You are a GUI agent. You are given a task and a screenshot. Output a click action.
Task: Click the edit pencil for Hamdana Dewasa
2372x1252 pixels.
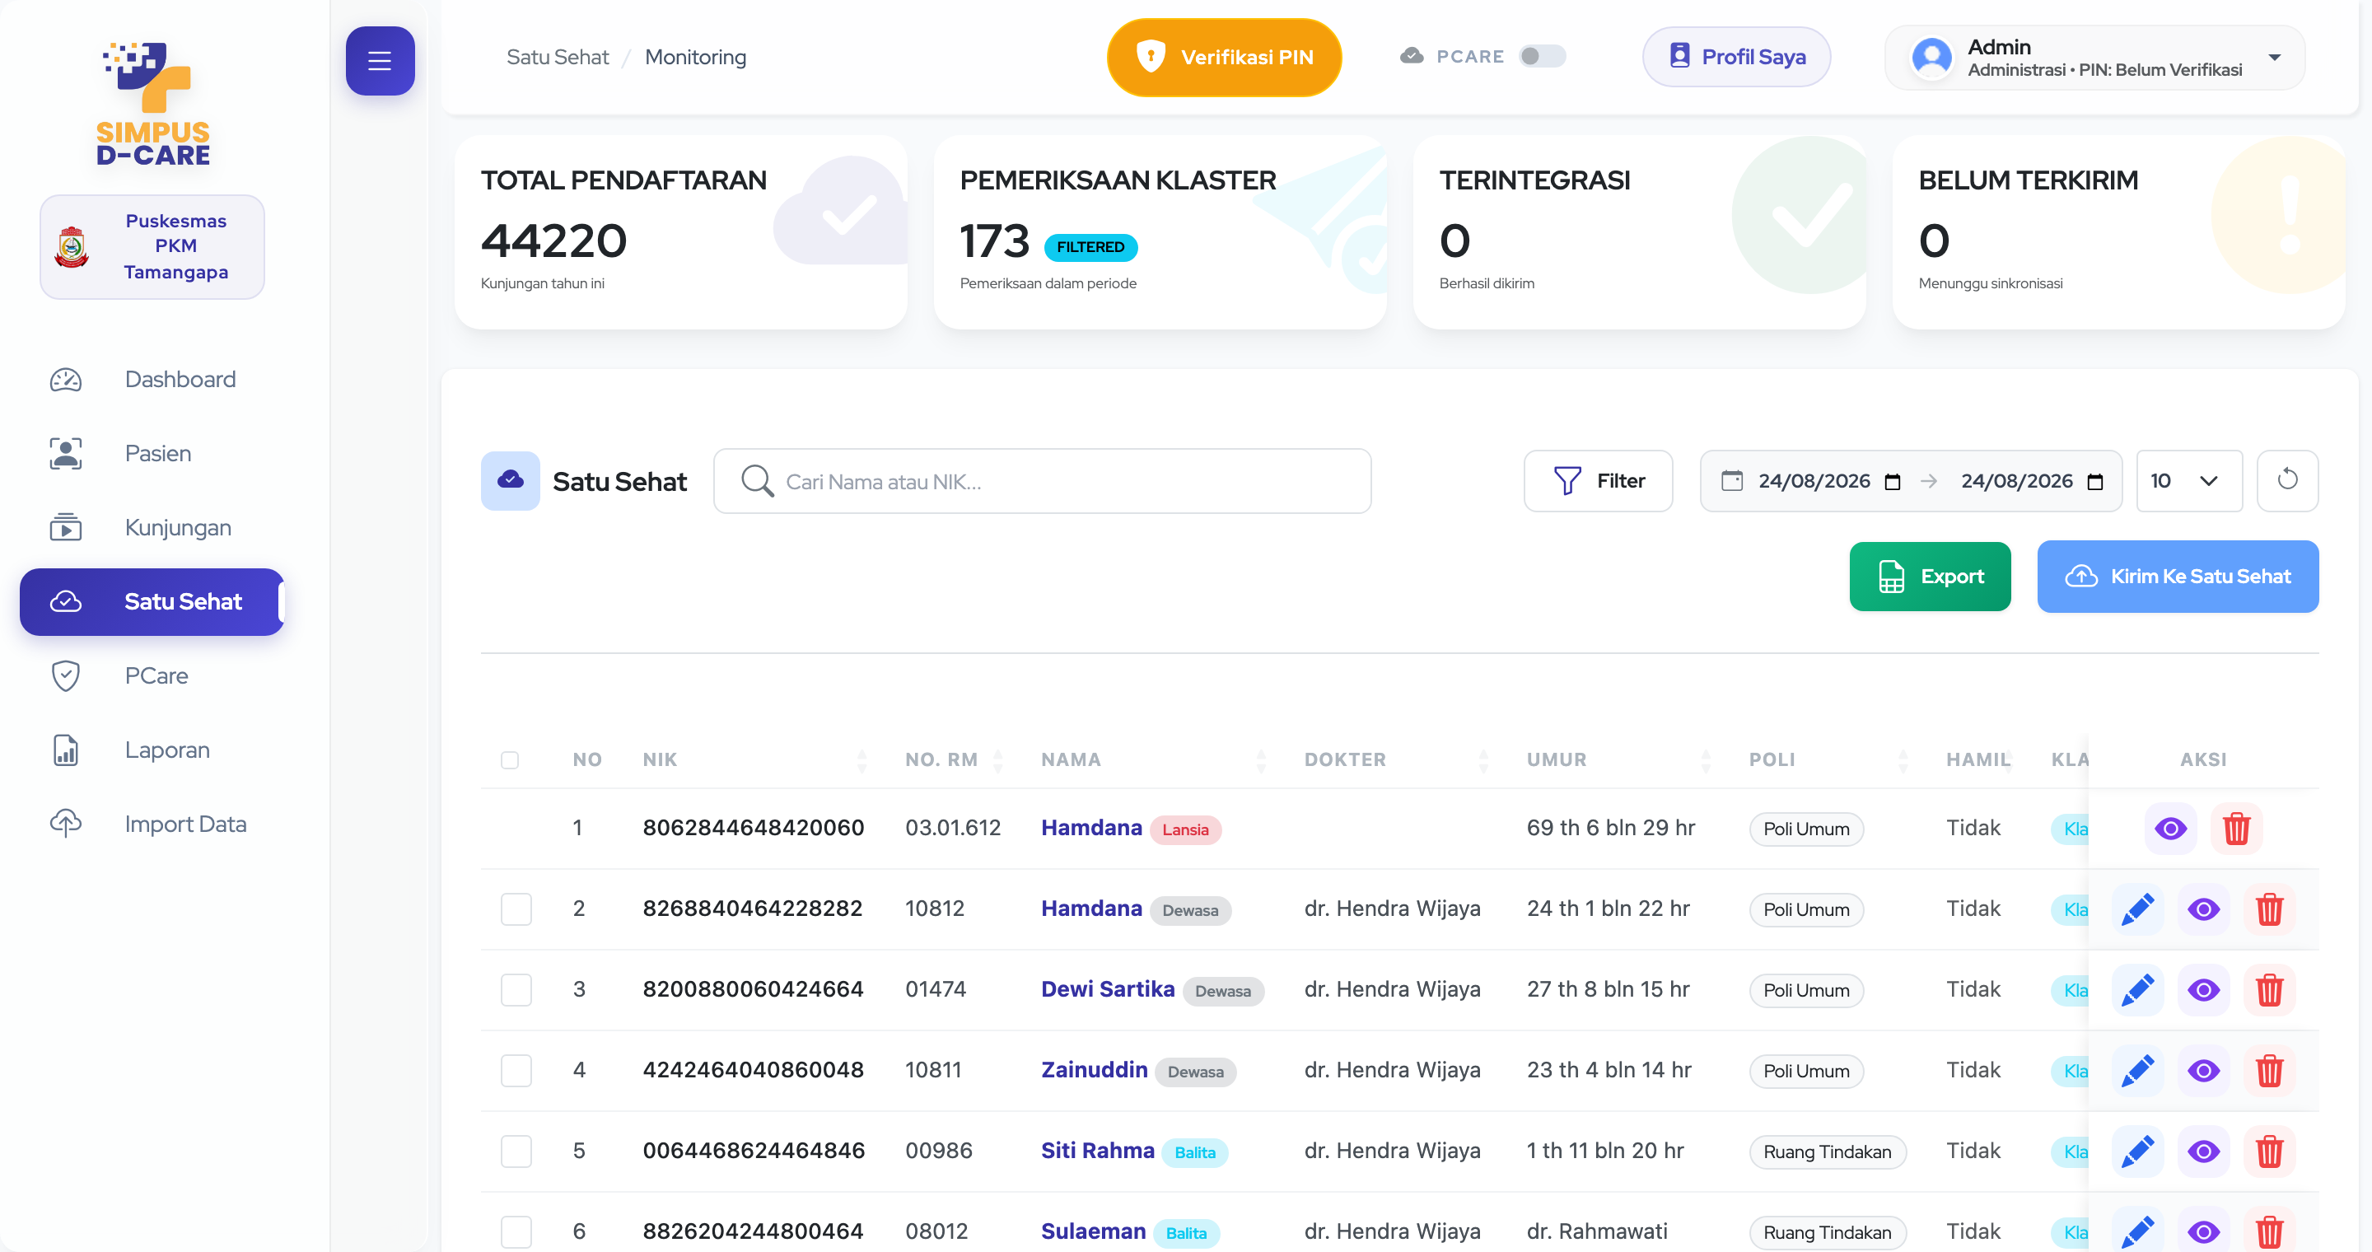coord(2137,909)
